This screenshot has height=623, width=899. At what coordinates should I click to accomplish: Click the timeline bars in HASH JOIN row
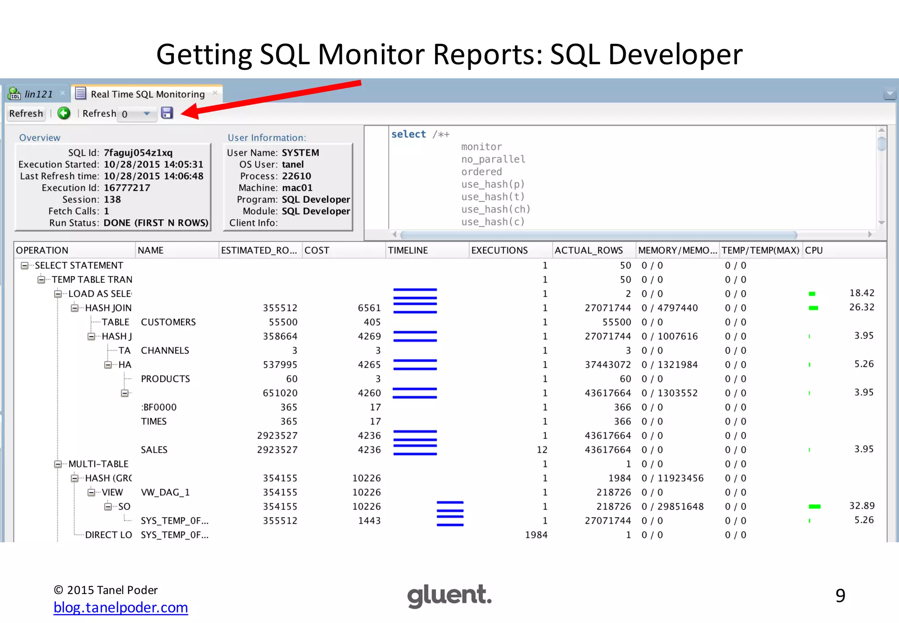point(415,308)
